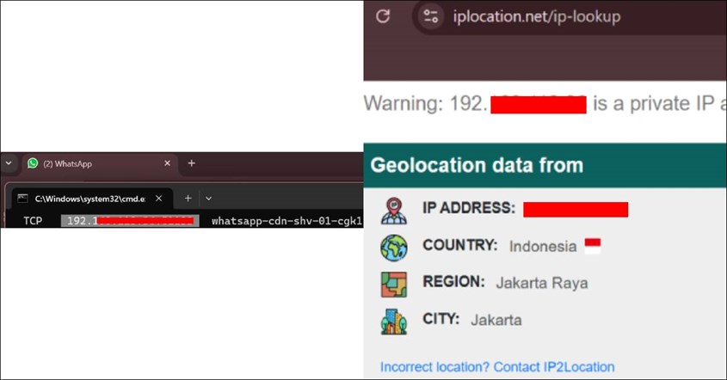Image resolution: width=727 pixels, height=380 pixels.
Task: Click the Indonesia flag icon
Action: [593, 246]
